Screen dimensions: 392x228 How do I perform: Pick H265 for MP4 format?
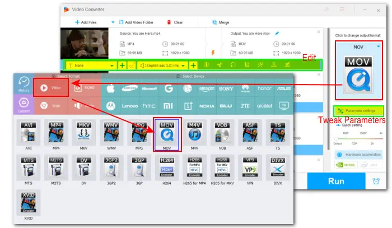click(194, 167)
